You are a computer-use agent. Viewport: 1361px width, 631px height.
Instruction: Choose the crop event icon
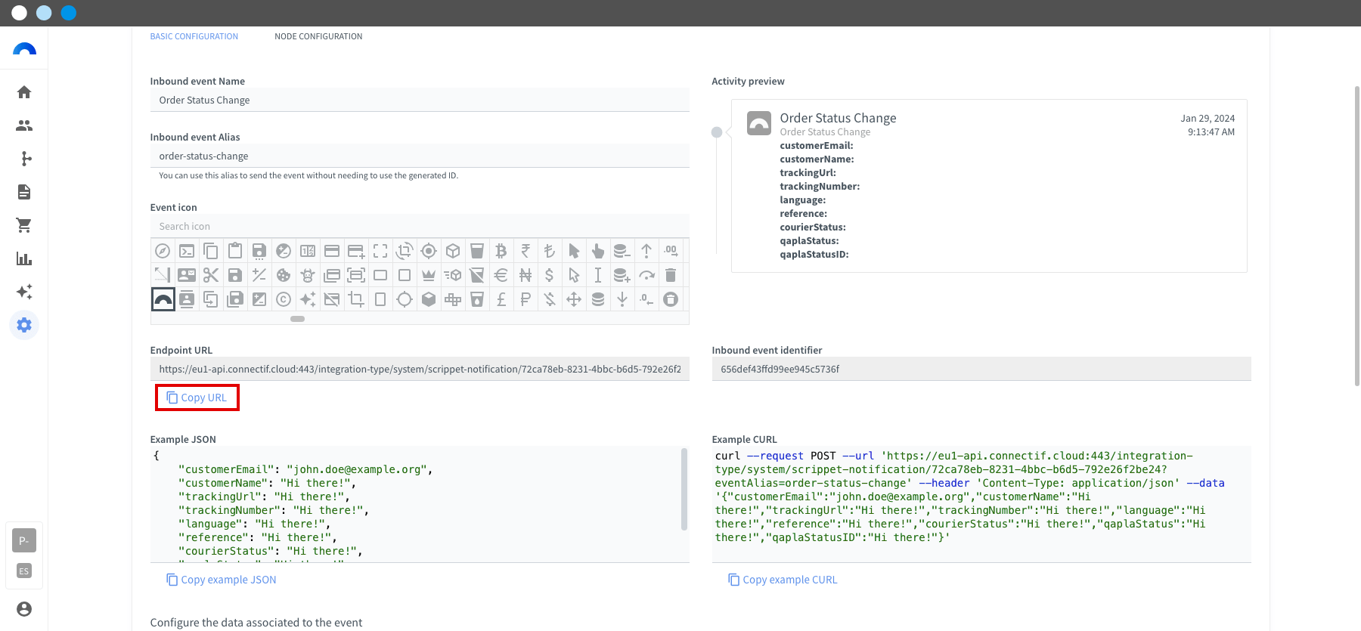(x=356, y=299)
